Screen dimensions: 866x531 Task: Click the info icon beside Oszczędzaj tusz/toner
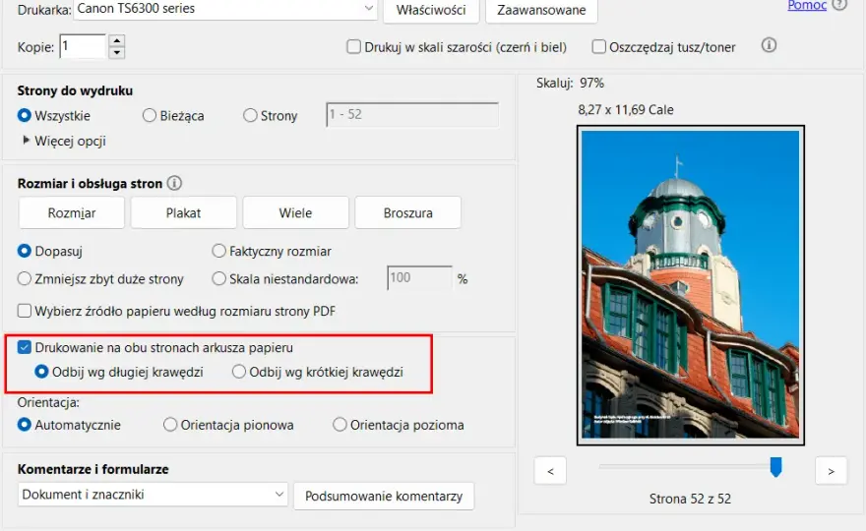pyautogui.click(x=769, y=45)
